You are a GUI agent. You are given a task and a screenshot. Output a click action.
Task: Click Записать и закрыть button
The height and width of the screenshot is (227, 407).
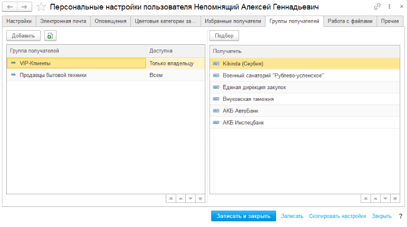243,216
